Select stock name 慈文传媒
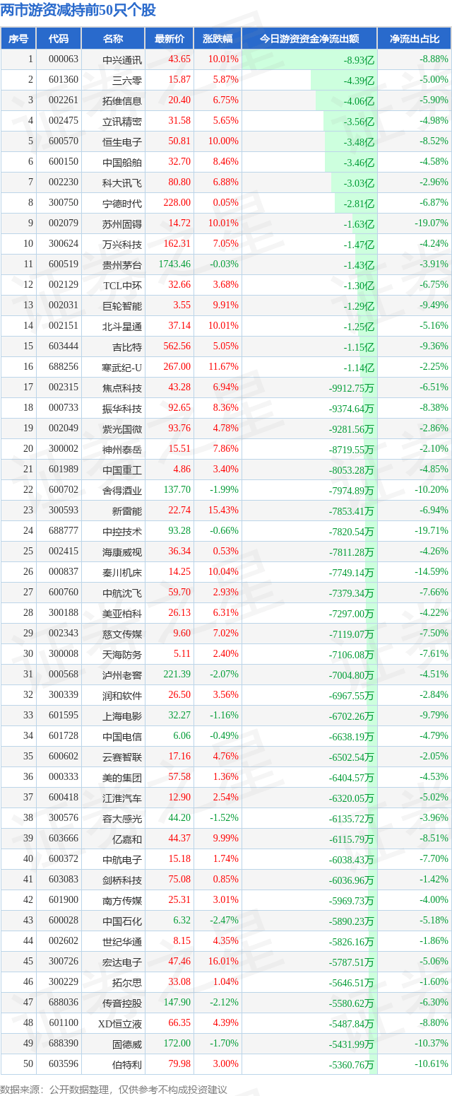This screenshot has height=1096, width=452. click(122, 634)
